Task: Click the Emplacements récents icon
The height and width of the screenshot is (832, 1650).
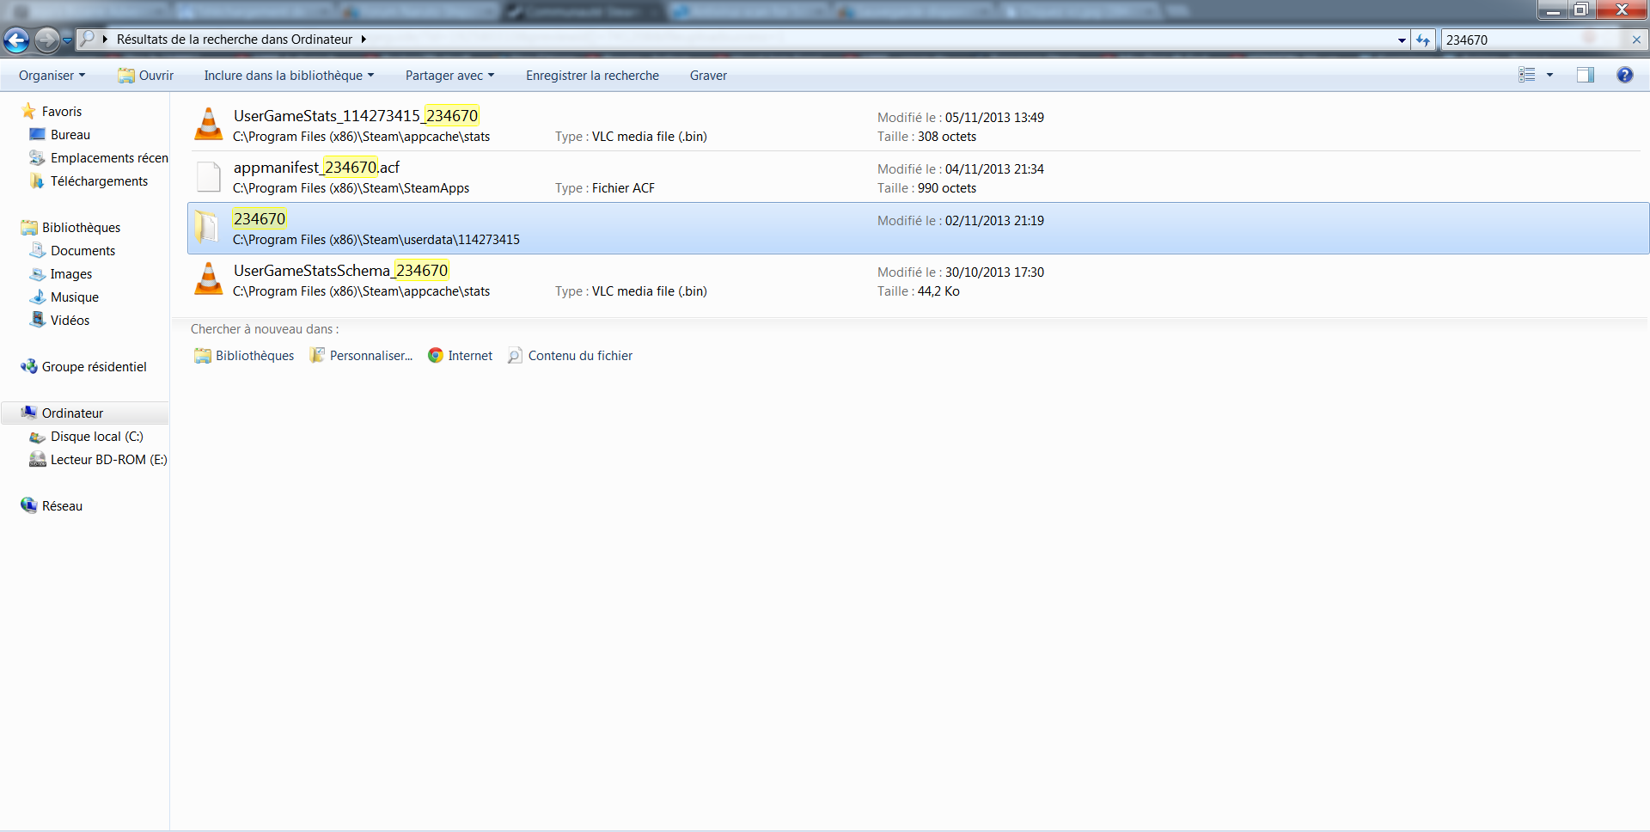Action: (x=37, y=158)
